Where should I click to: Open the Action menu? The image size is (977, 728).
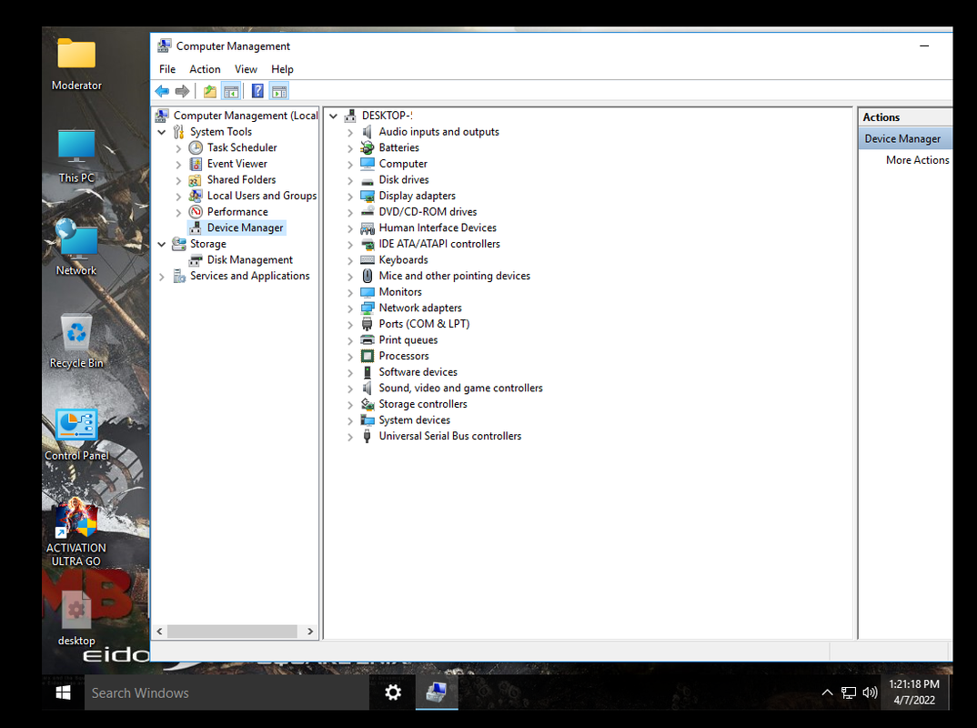pyautogui.click(x=205, y=69)
